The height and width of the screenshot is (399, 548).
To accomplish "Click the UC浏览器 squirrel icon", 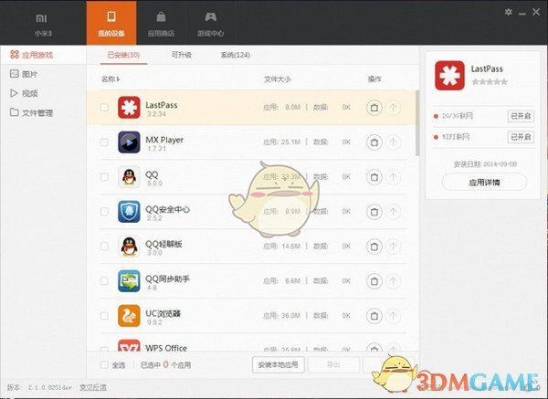I will tap(129, 316).
